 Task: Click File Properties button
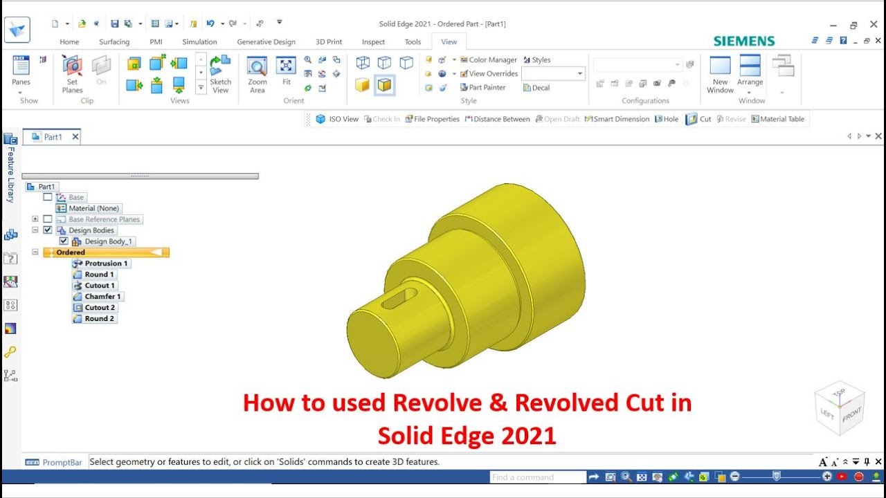pyautogui.click(x=432, y=119)
